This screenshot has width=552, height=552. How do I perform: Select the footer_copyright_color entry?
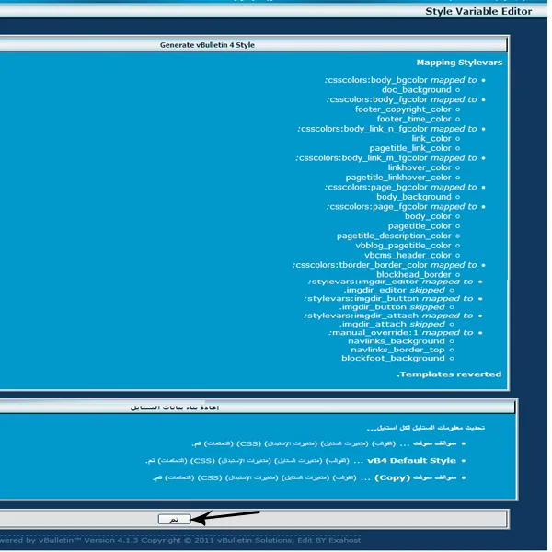click(403, 109)
